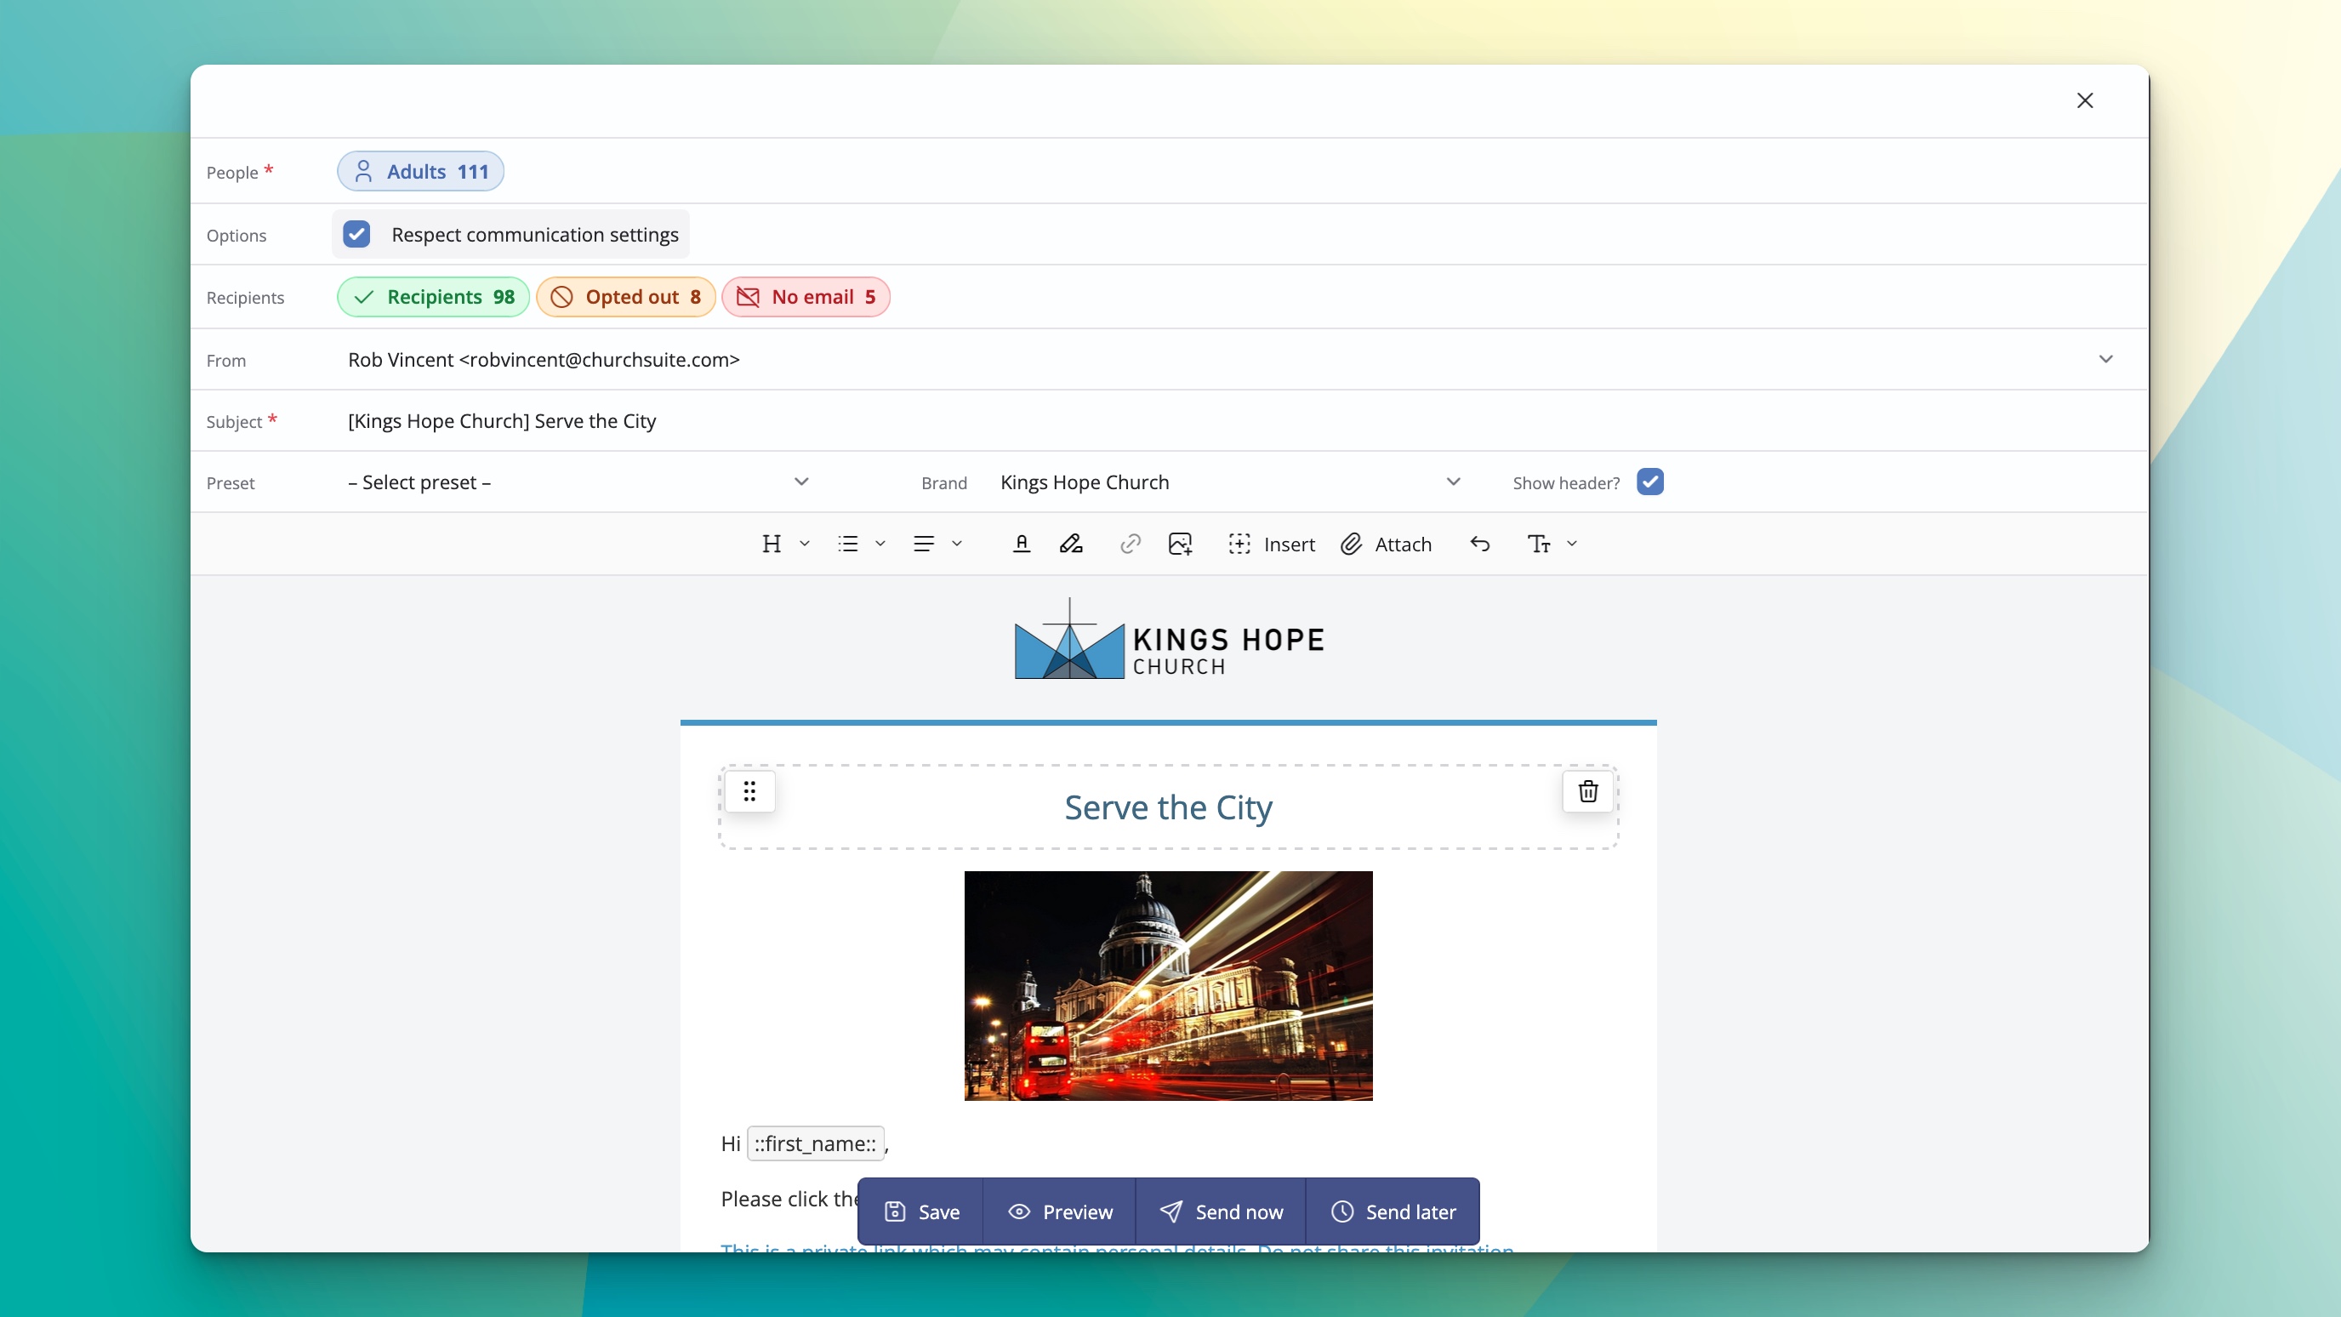The image size is (2341, 1317).
Task: Open the Brand Kings Hope Church dropdown
Action: point(1232,482)
